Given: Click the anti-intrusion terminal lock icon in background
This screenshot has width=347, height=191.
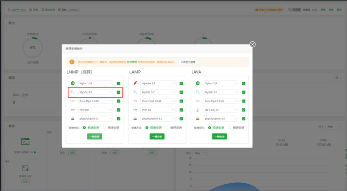Looking at the screenshot, I should (x=25, y=168).
